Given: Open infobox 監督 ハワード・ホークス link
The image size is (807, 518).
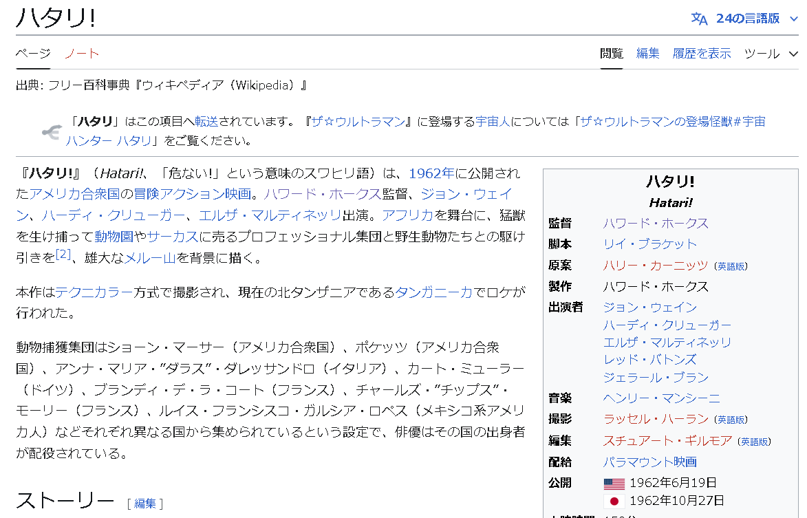Looking at the screenshot, I should click(x=656, y=224).
